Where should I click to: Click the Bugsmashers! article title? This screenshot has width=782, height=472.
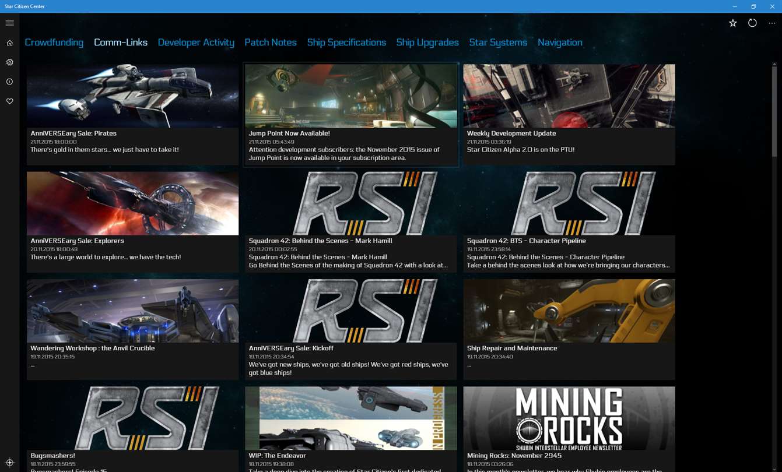52,456
